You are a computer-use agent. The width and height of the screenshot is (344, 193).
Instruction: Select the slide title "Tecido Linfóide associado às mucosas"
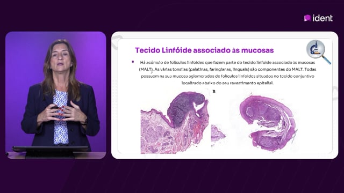[x=204, y=50]
